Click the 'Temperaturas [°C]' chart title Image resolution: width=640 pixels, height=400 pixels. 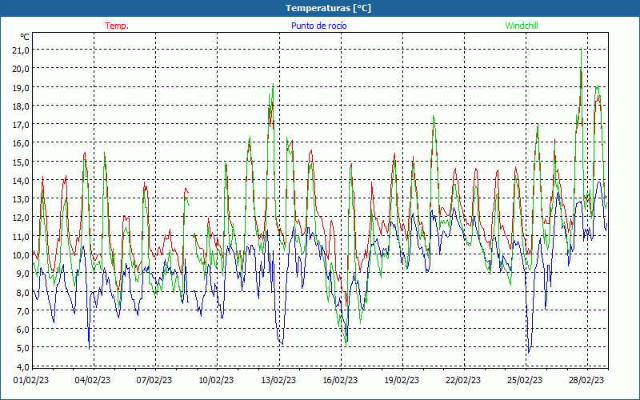(x=328, y=8)
